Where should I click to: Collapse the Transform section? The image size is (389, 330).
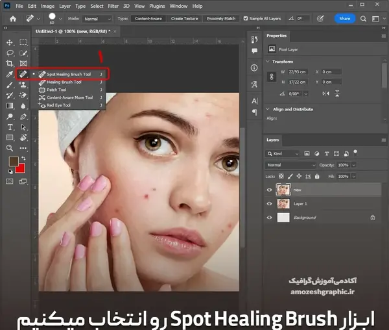coord(267,61)
